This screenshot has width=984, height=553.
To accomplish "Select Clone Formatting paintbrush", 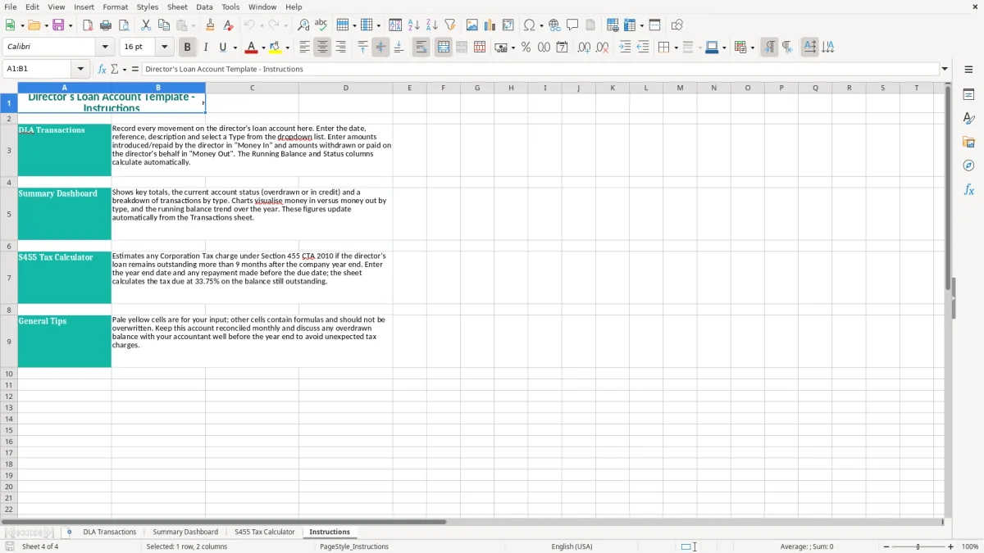I will pyautogui.click(x=211, y=25).
